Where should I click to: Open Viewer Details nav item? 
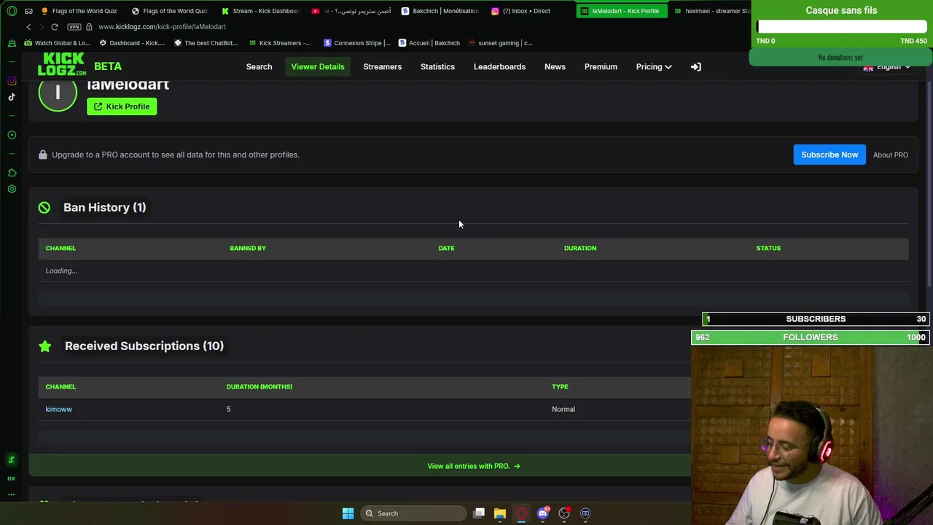318,67
